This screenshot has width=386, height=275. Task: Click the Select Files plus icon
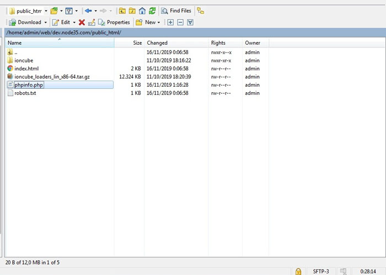170,23
